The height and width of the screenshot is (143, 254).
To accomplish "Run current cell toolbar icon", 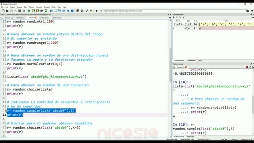I will click(33, 11).
